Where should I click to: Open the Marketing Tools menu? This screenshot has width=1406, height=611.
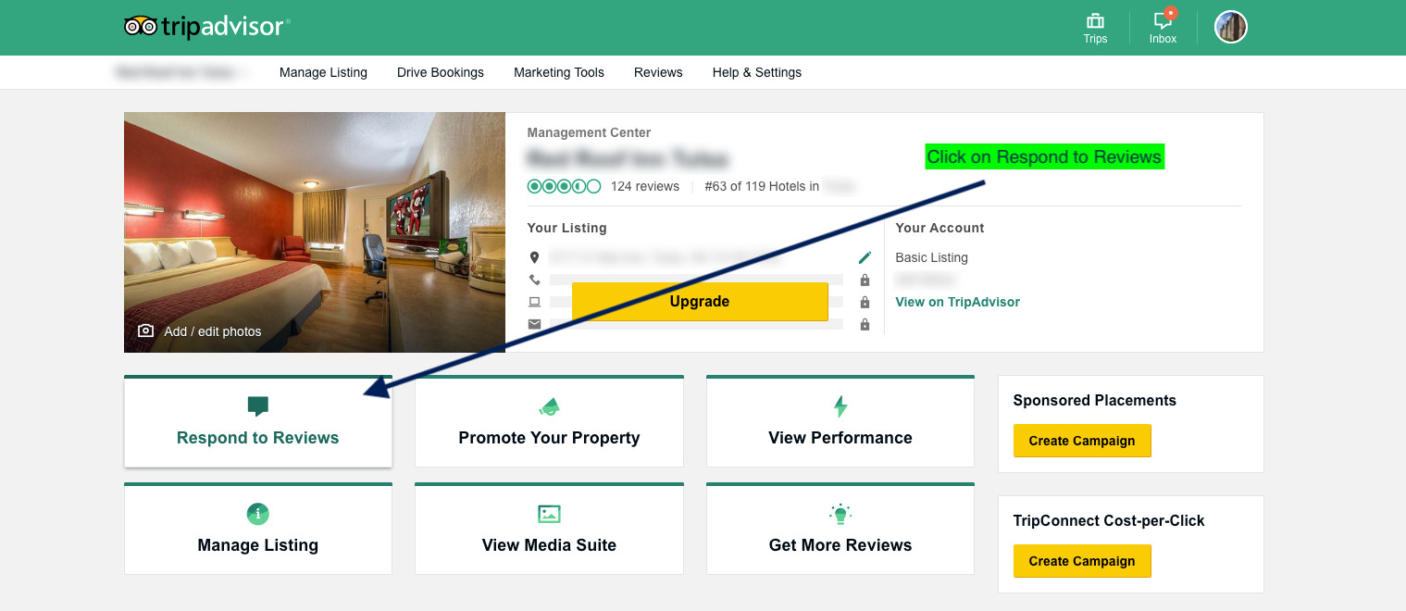click(x=558, y=72)
